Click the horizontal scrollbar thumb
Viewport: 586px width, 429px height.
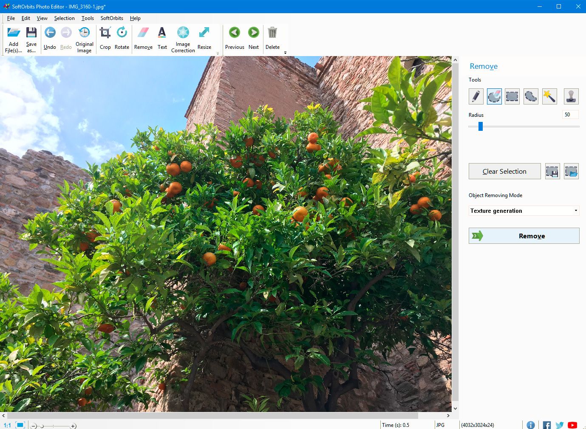pyautogui.click(x=212, y=415)
